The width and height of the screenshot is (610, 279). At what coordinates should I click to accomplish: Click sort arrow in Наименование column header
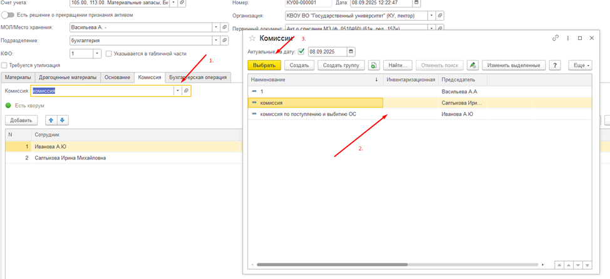pyautogui.click(x=376, y=79)
